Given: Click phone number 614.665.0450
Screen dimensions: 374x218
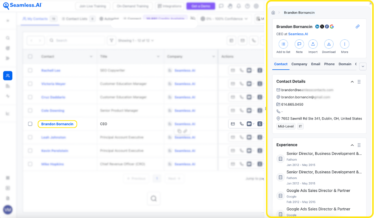Looking at the screenshot, I should (292, 105).
